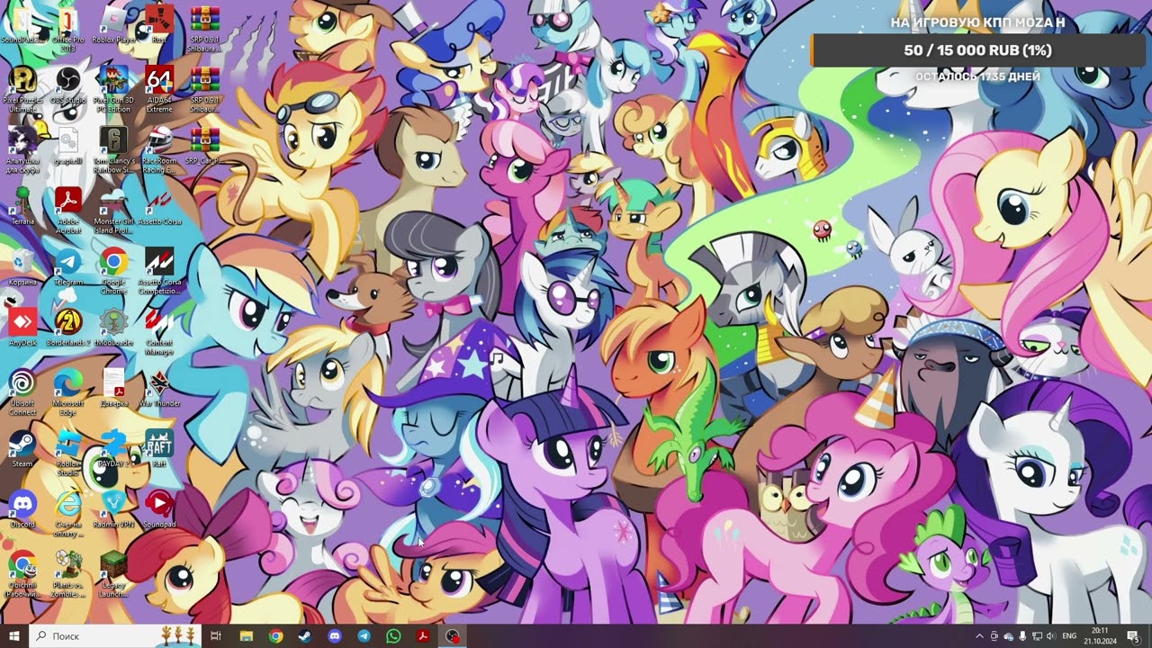This screenshot has height=648, width=1152.
Task: Open the Google Chrome desktop shortcut
Action: click(113, 271)
